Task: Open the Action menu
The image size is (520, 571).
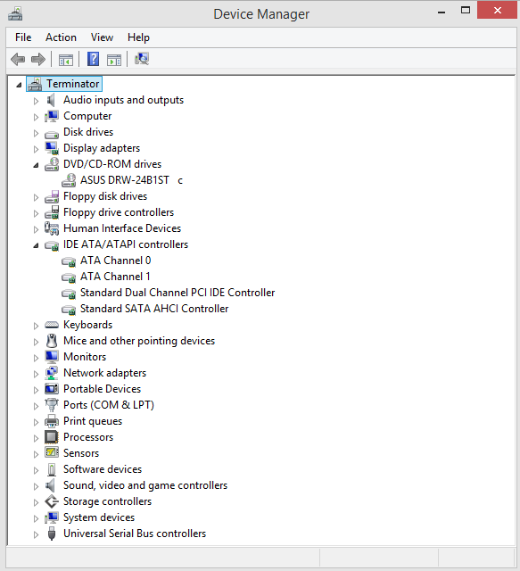Action: coord(61,37)
